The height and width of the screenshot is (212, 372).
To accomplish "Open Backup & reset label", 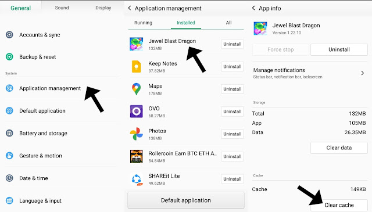I will pyautogui.click(x=37, y=57).
